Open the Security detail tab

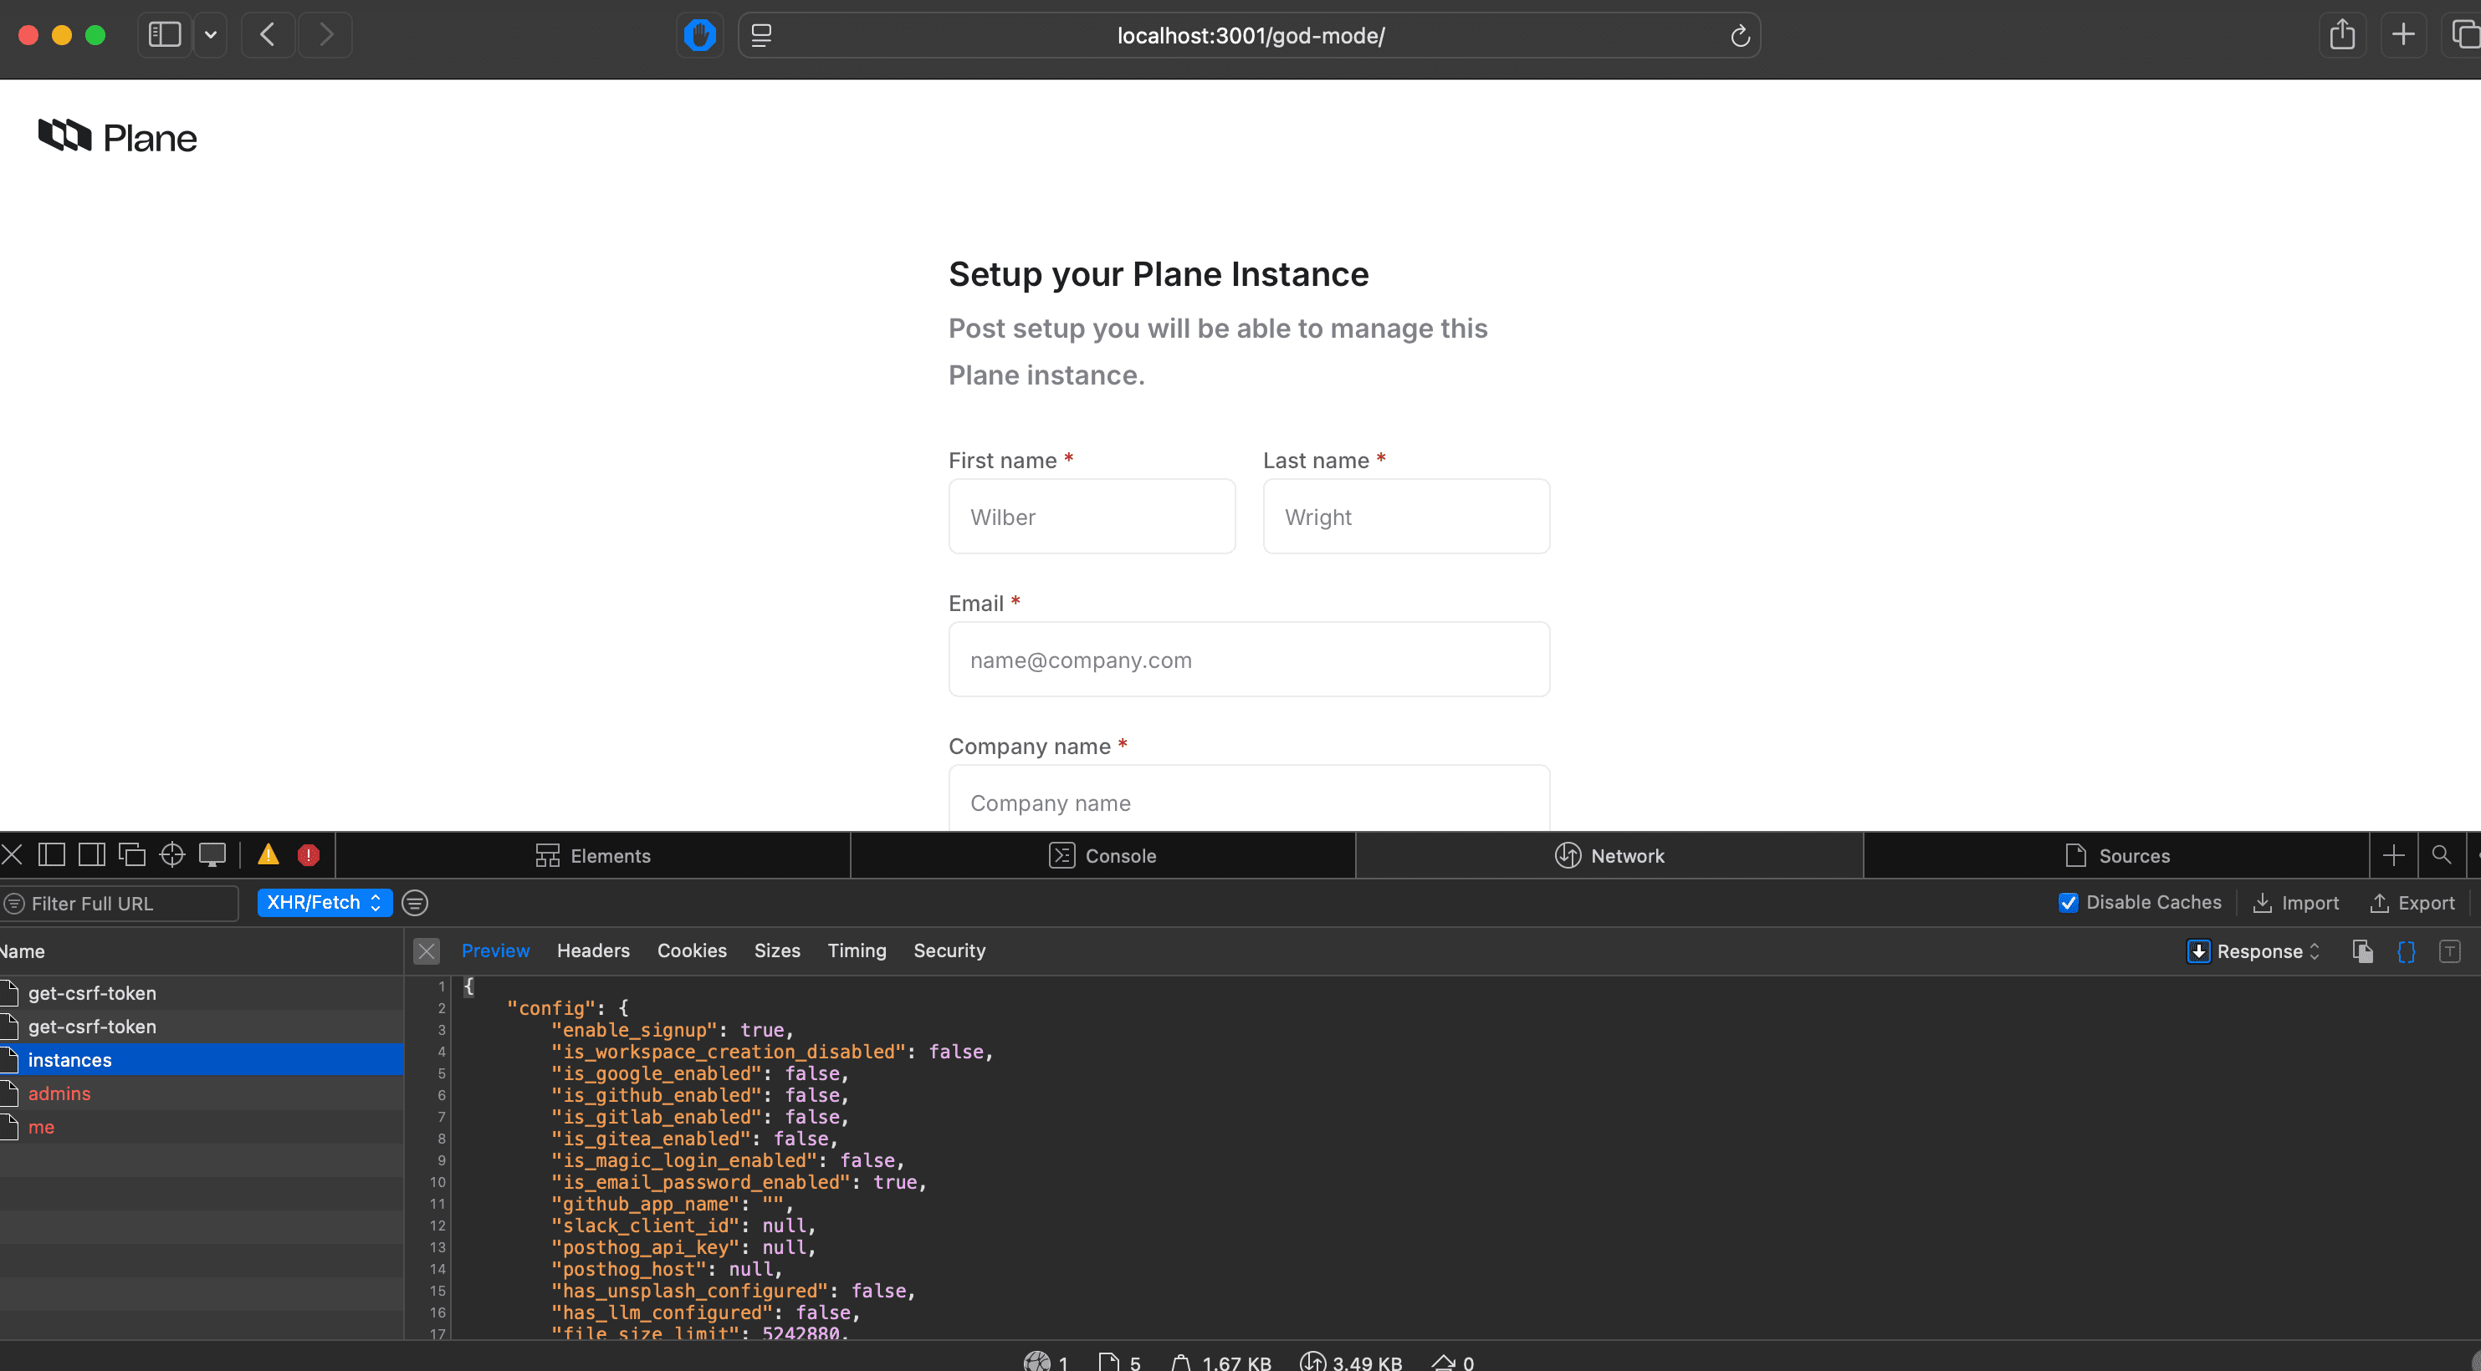pyautogui.click(x=949, y=951)
